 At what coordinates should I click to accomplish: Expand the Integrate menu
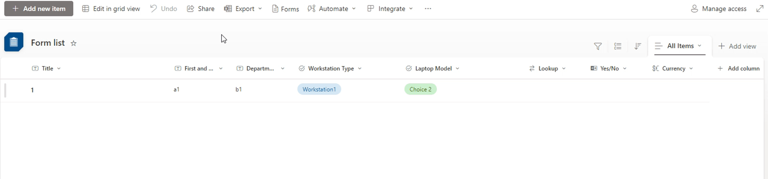[x=390, y=8]
